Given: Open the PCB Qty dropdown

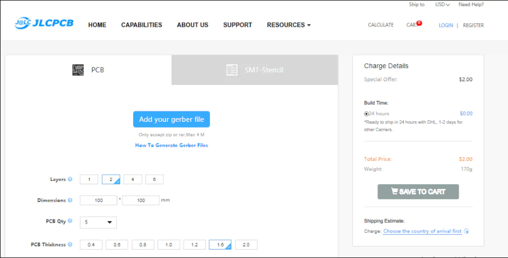Looking at the screenshot, I should point(98,223).
